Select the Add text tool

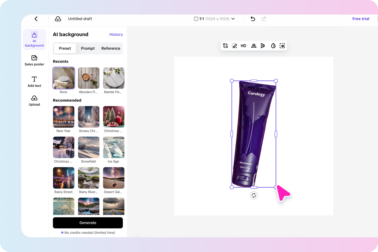click(34, 82)
